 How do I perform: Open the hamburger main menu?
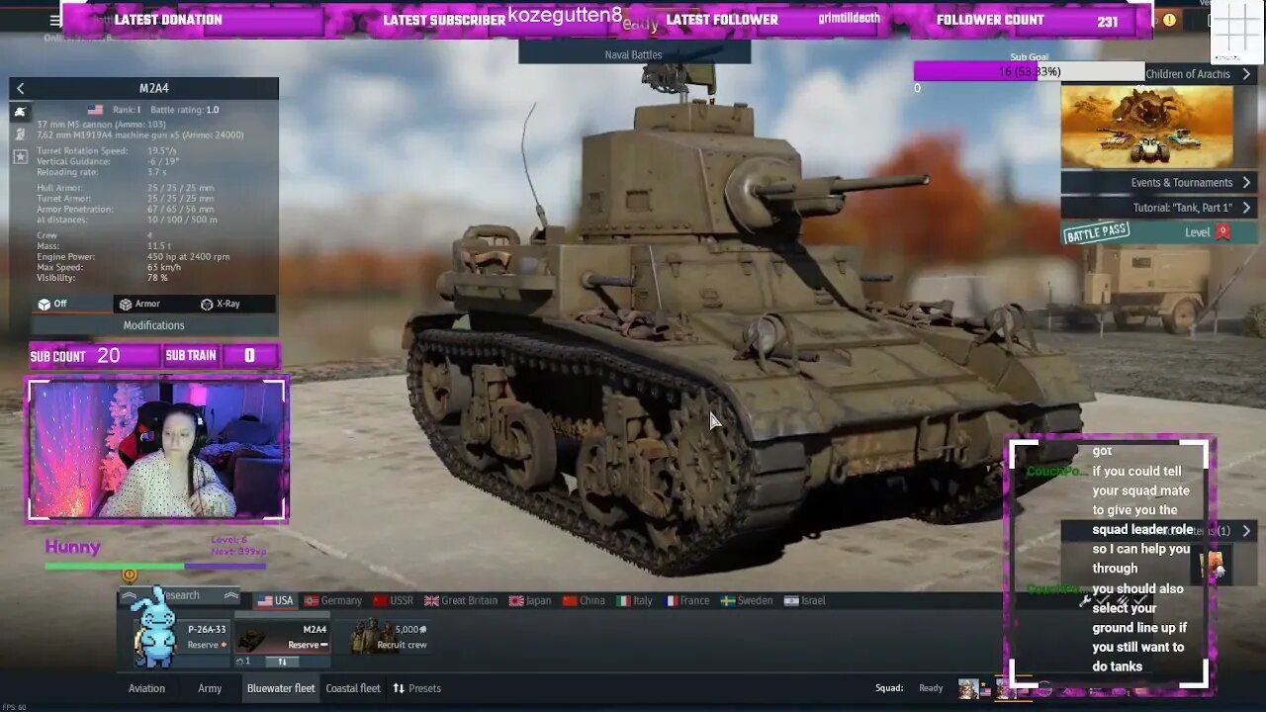pyautogui.click(x=55, y=21)
